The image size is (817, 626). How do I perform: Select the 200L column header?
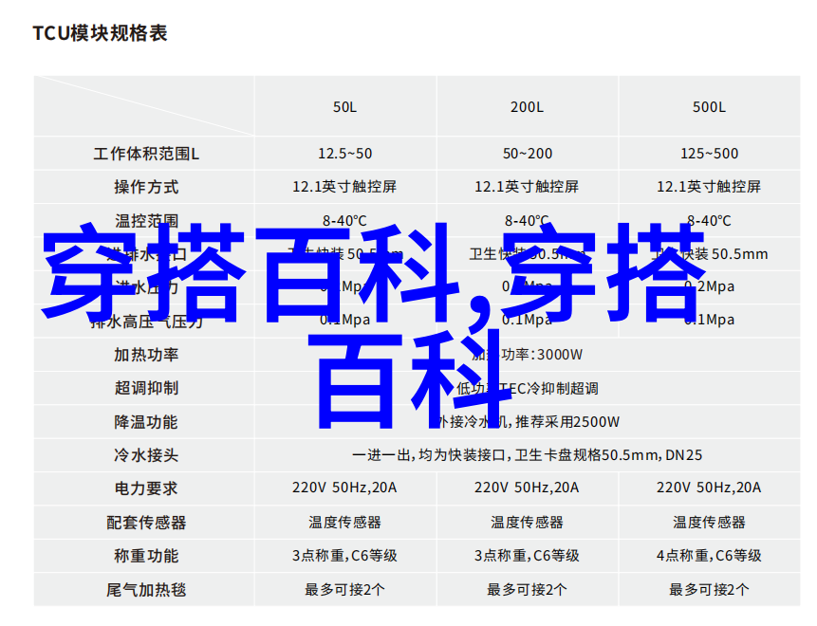point(527,107)
